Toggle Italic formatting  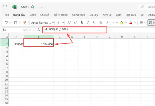(88, 23)
